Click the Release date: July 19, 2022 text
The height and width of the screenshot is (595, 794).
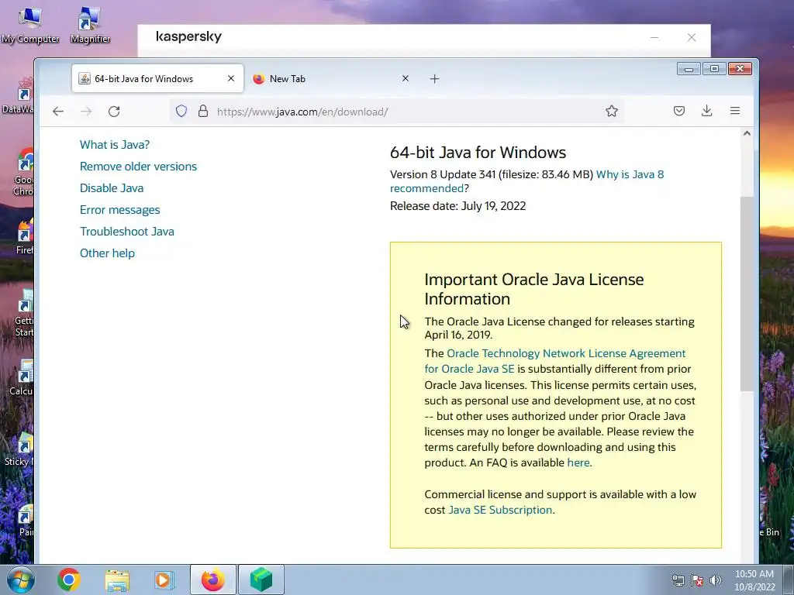pos(457,206)
